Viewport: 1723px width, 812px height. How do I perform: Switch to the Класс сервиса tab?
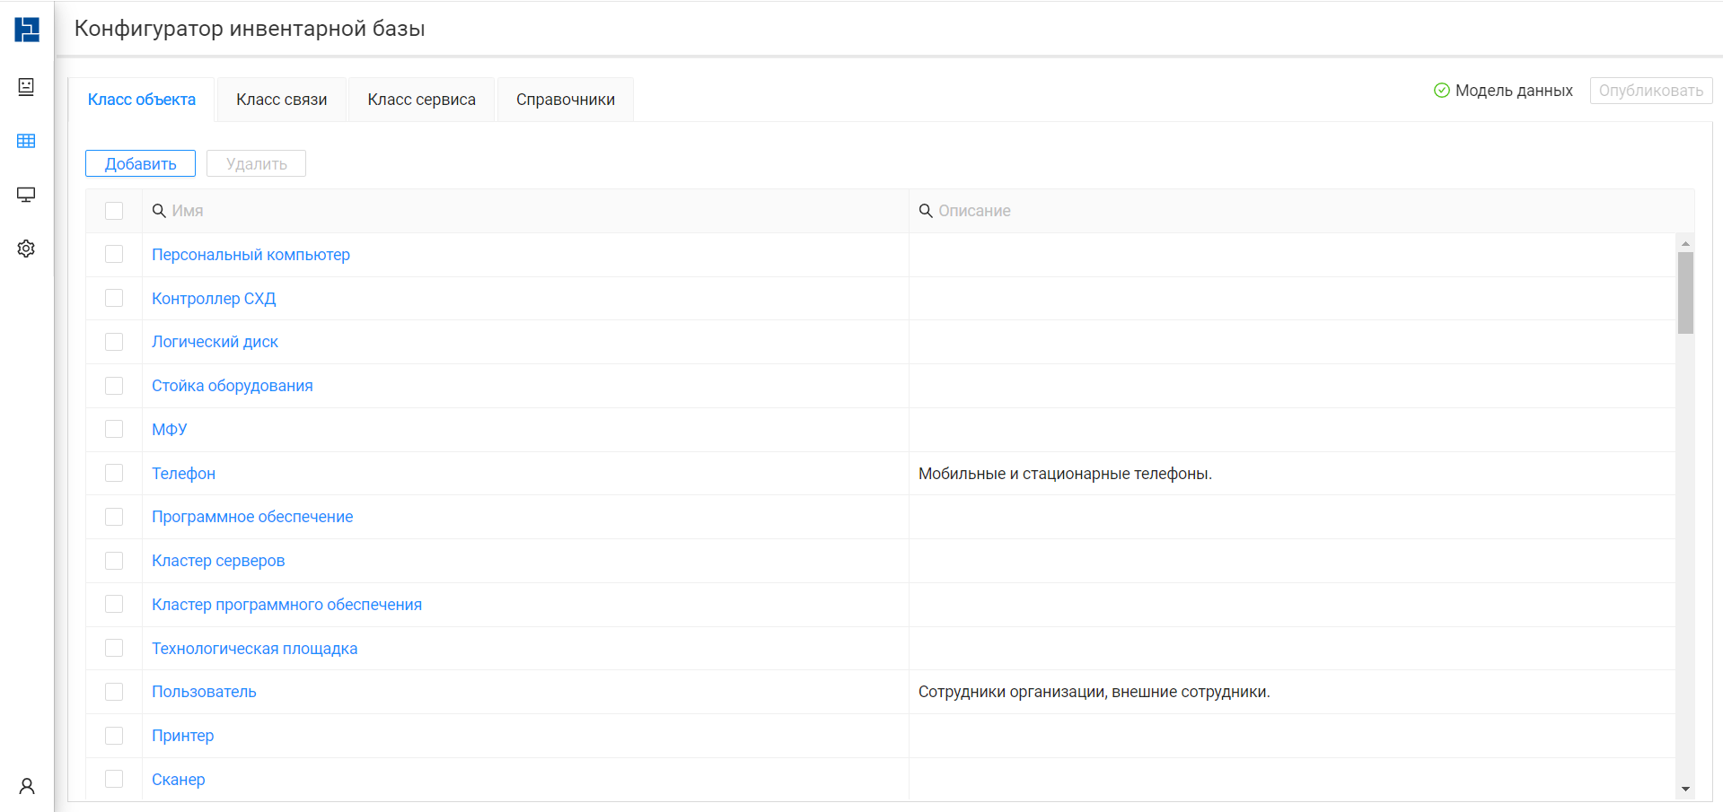(422, 100)
